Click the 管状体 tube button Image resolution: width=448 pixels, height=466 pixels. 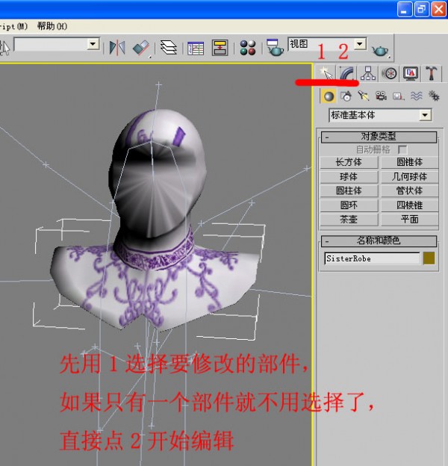(410, 190)
